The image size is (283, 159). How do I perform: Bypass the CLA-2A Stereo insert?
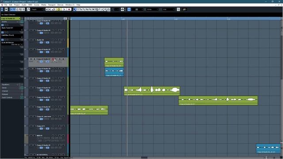tap(2, 40)
